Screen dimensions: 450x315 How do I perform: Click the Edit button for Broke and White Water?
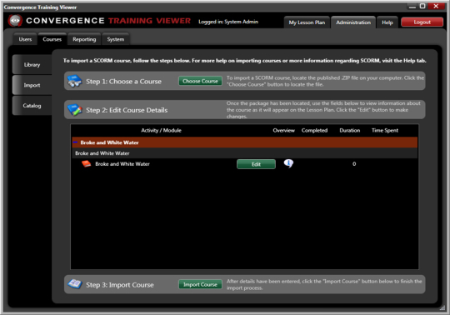click(256, 164)
